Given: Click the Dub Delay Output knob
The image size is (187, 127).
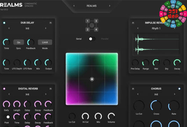Looking at the screenshot, I should (48, 63).
